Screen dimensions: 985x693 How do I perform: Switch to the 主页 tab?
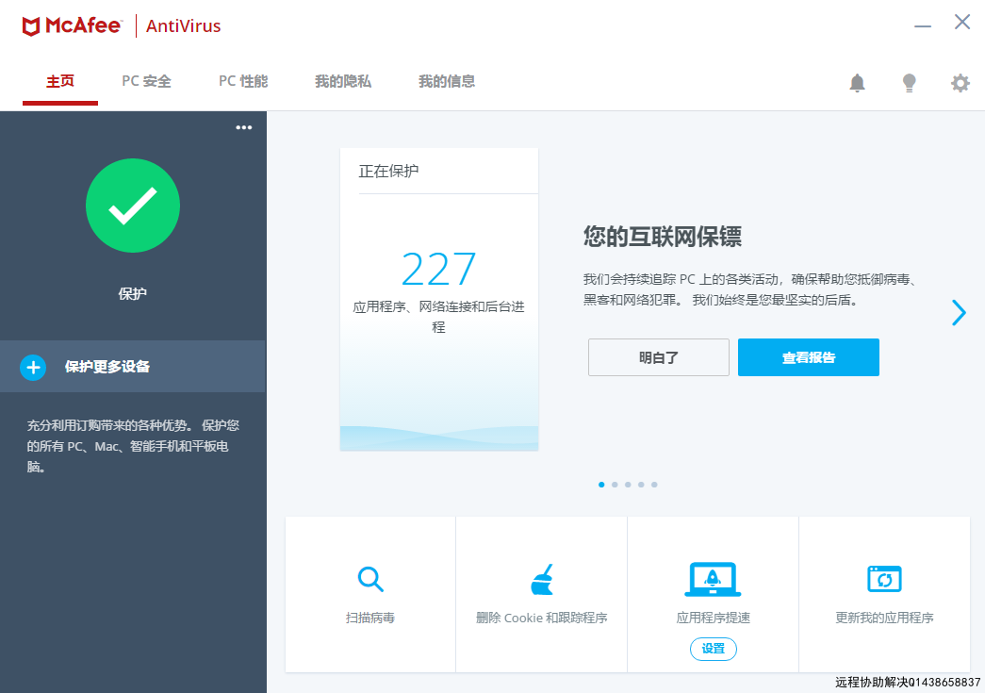[x=60, y=81]
